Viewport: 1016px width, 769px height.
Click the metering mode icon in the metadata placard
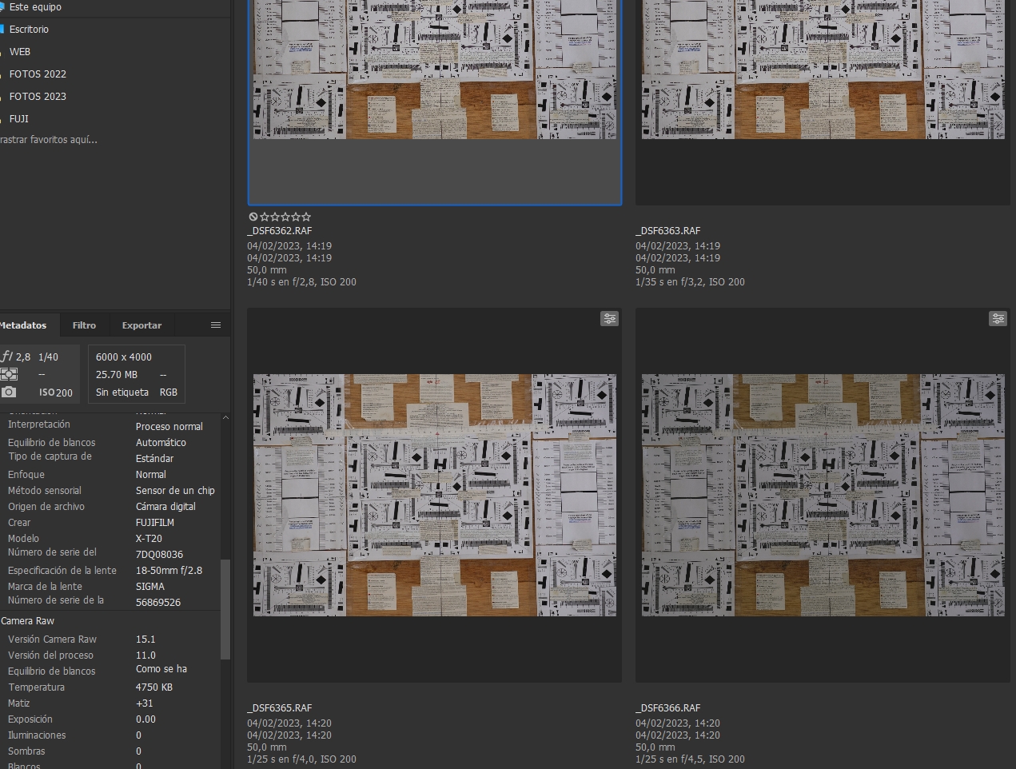(x=9, y=374)
